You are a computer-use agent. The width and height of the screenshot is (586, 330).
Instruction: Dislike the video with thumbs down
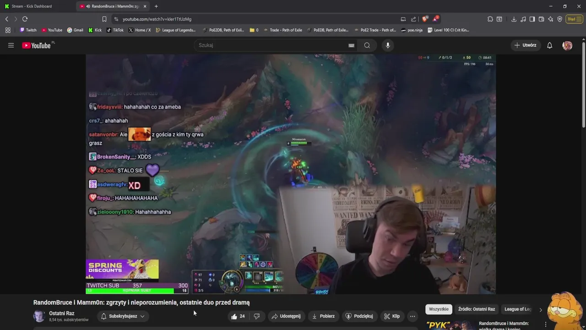[257, 316]
